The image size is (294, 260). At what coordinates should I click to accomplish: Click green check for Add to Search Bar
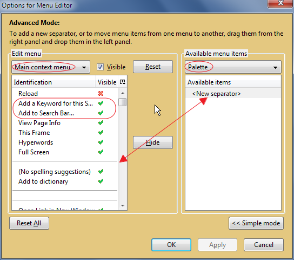101,113
